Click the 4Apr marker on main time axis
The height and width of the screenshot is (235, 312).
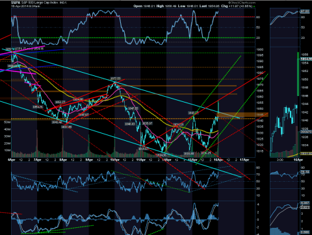(12, 160)
